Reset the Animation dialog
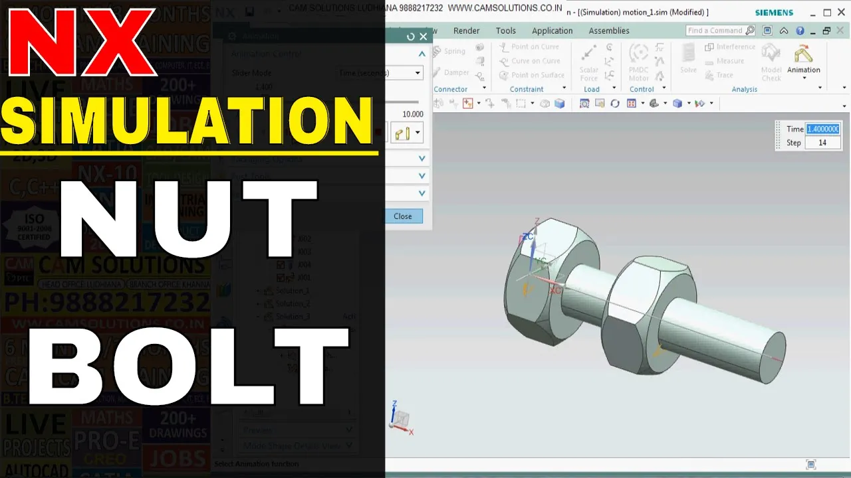 [x=410, y=37]
